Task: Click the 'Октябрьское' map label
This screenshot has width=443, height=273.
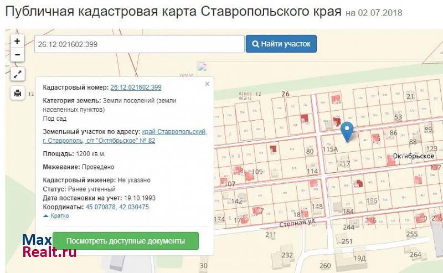Action: pyautogui.click(x=413, y=156)
